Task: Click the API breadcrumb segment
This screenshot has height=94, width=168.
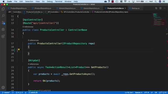Action: (x=10, y=12)
